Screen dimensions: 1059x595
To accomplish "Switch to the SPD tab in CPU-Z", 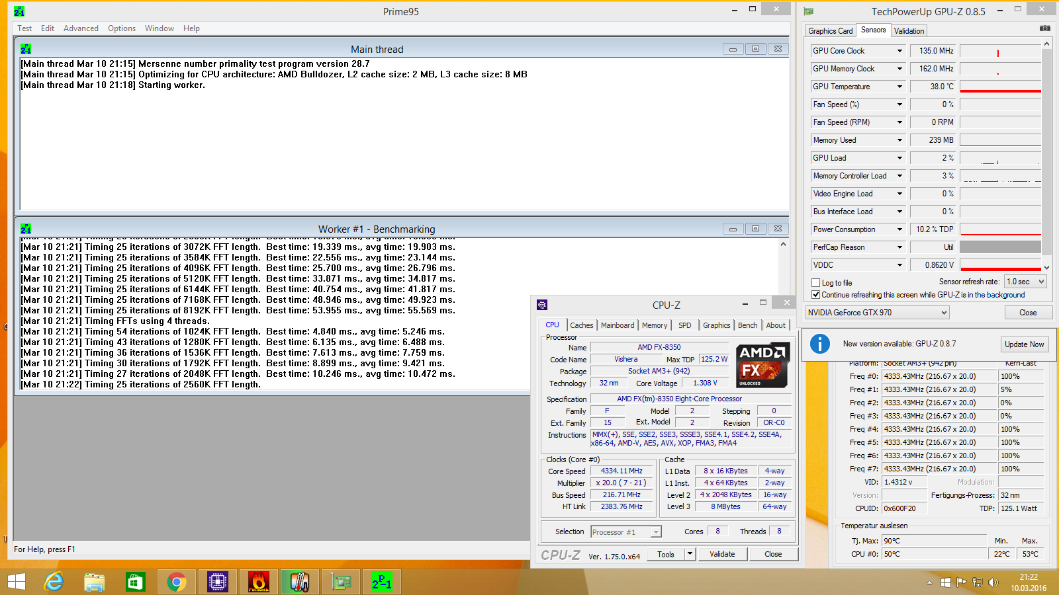I will (x=685, y=325).
